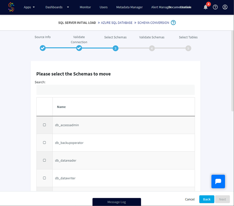The width and height of the screenshot is (234, 206).
Task: Check the db_backupoperator schema checkbox
Action: (44, 143)
